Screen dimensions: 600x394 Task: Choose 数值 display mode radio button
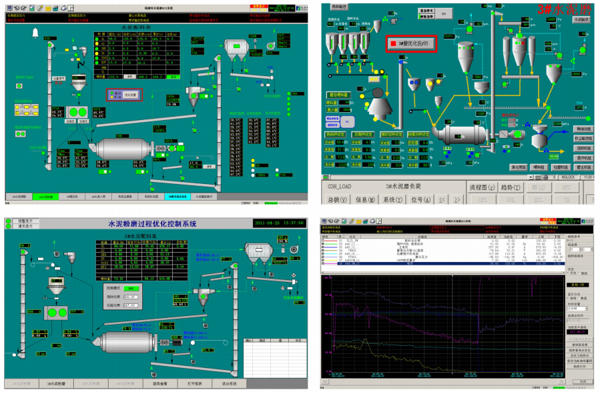(579, 298)
